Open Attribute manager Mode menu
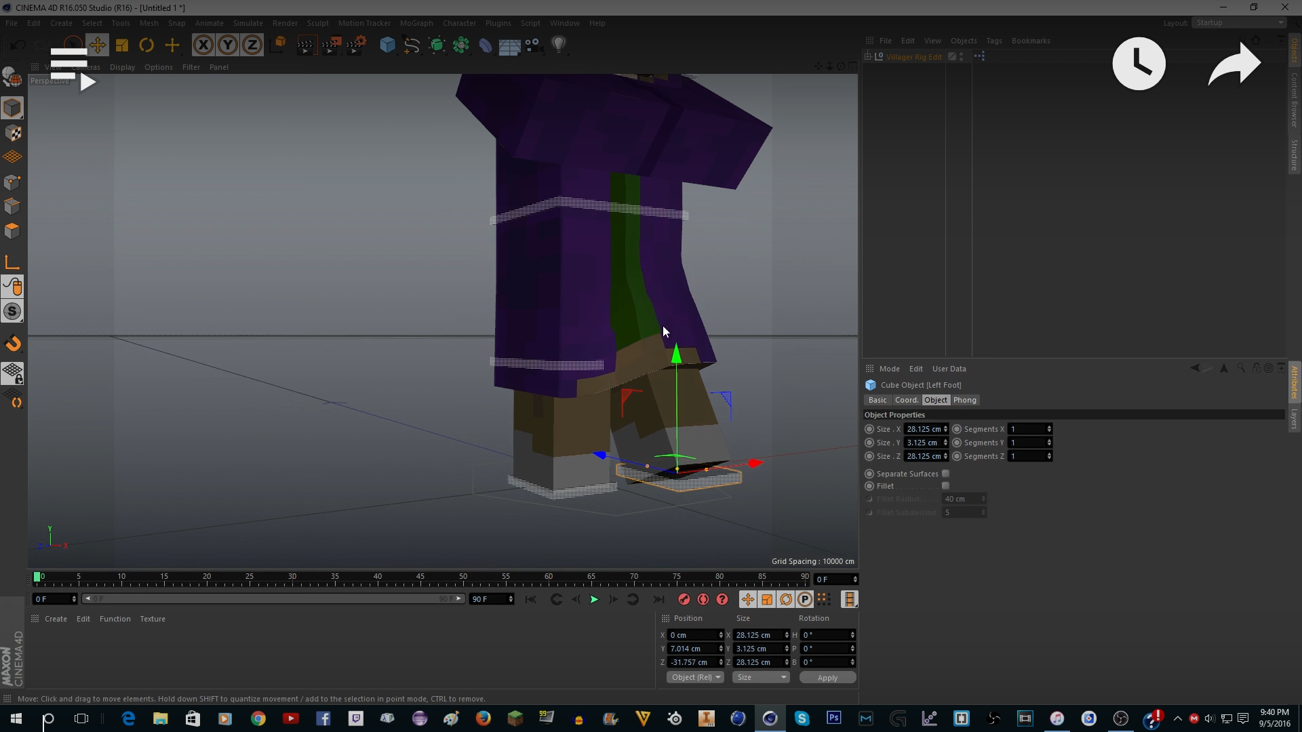 click(889, 369)
